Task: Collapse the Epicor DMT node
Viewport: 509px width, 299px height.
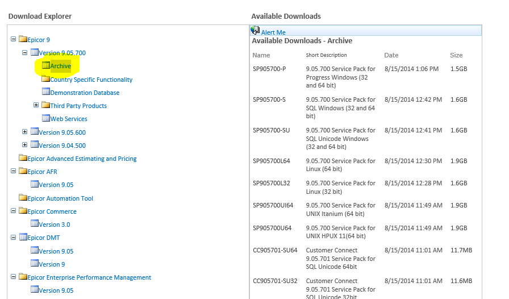Action: (13, 237)
